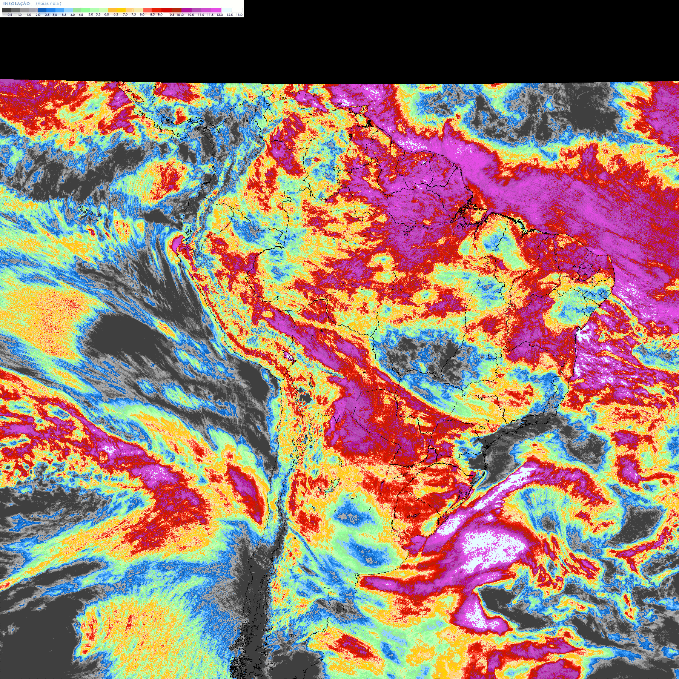Image resolution: width=679 pixels, height=679 pixels.
Task: Click the 11.0 legend value
Action: point(201,15)
